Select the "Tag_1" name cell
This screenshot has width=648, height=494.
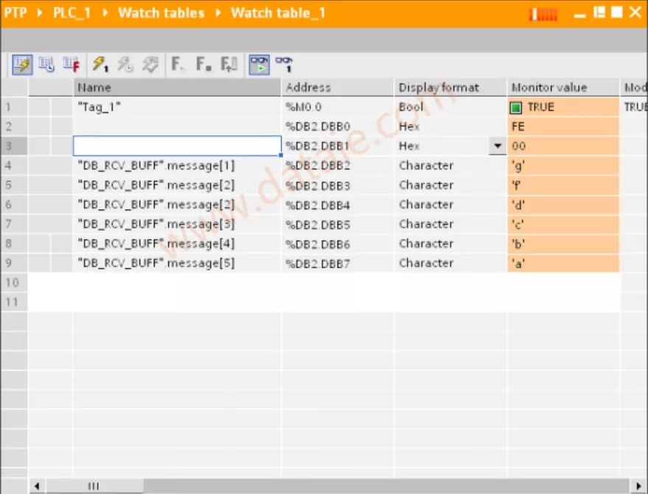(x=177, y=107)
